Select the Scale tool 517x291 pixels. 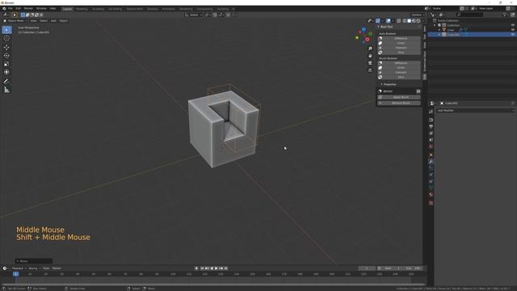tap(6, 64)
